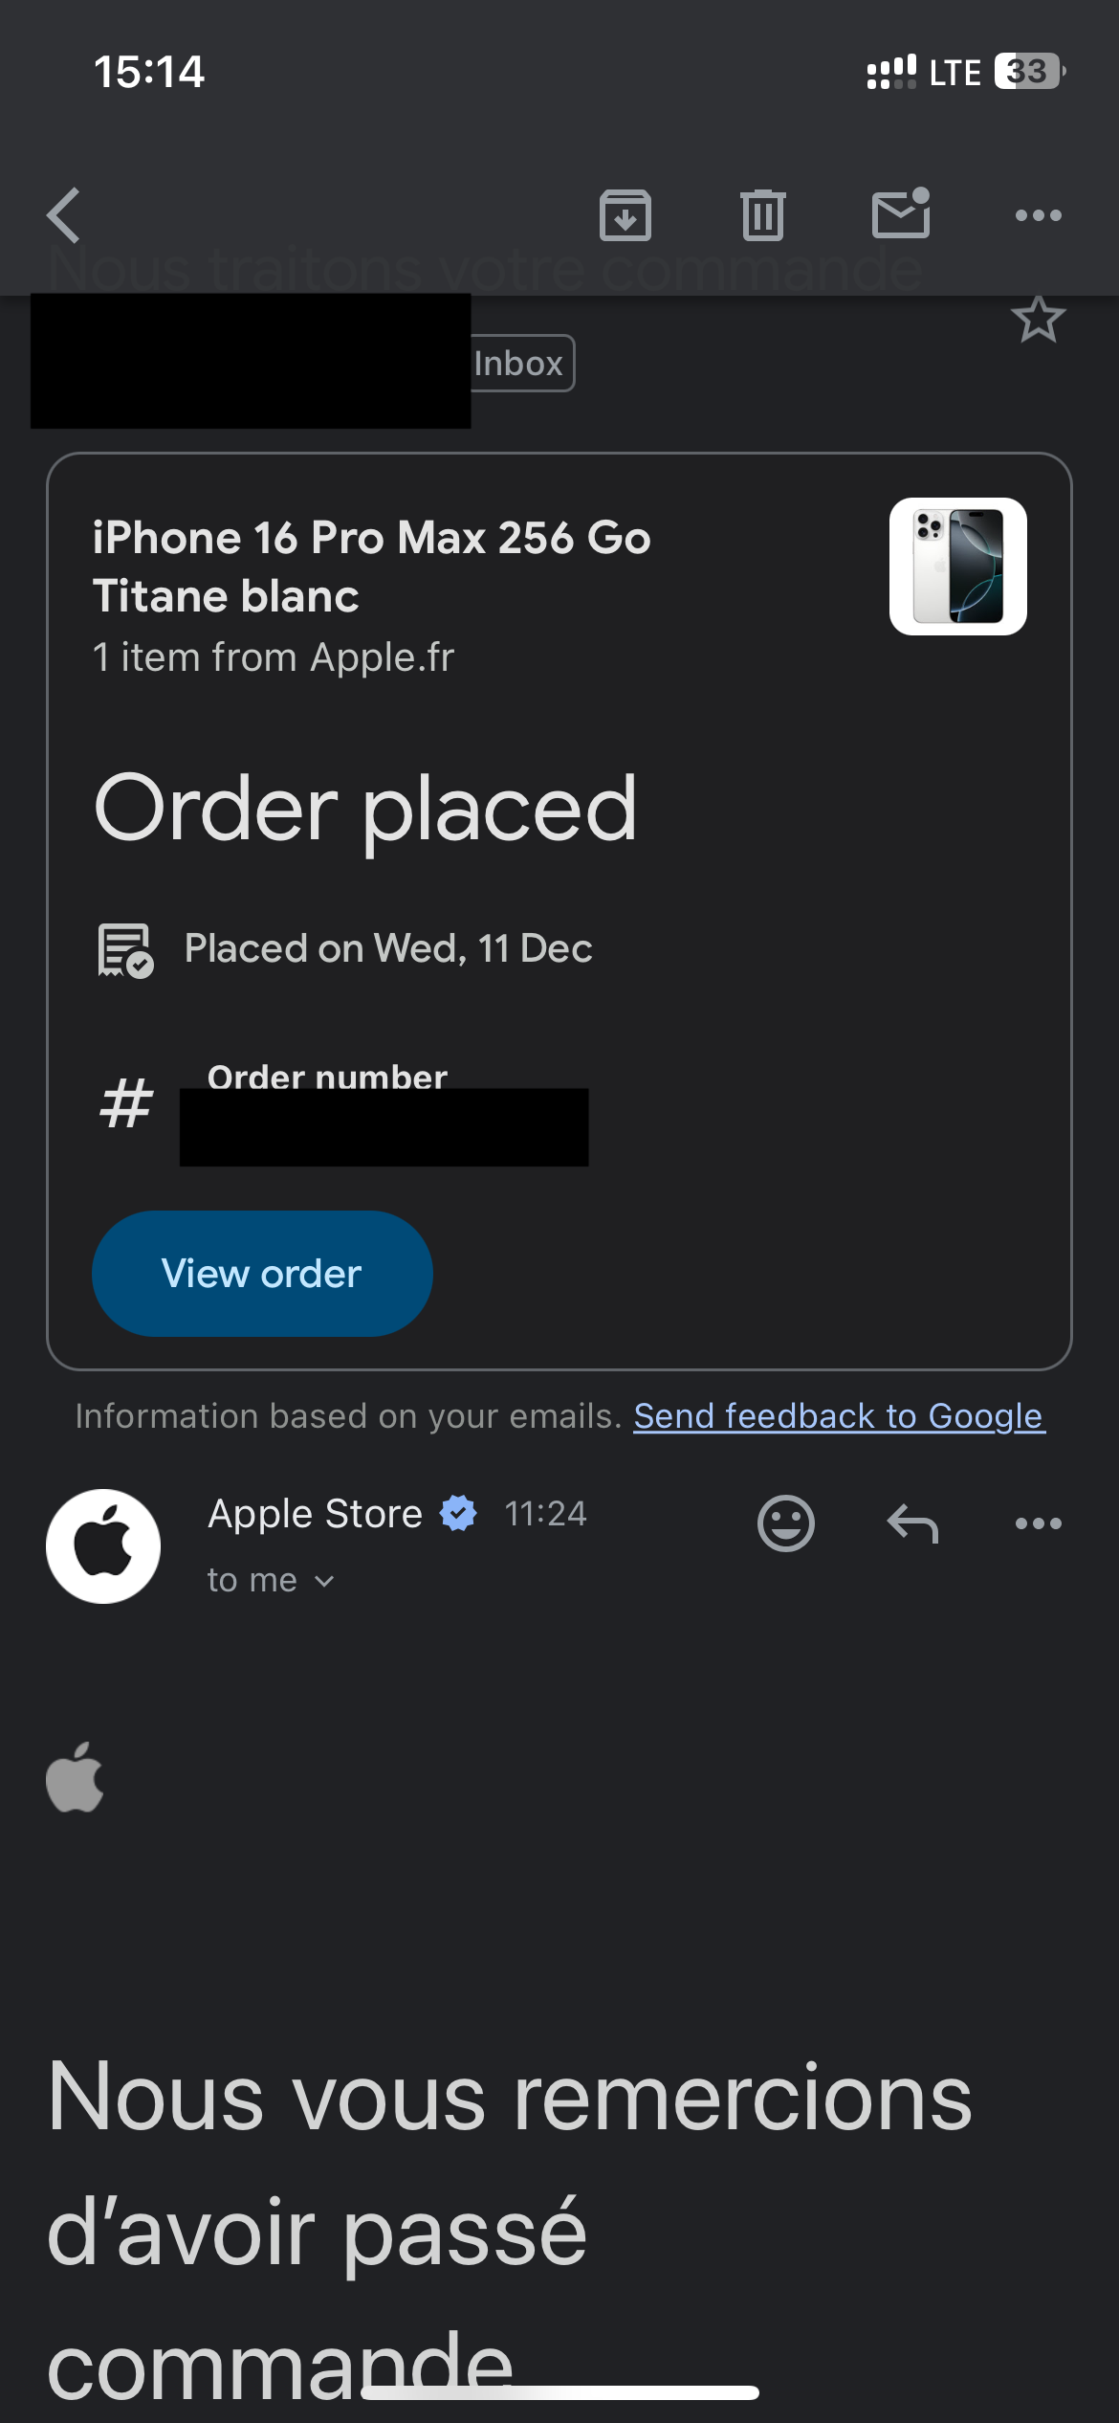Open the iPhone 16 Pro Max product thumbnail
The height and width of the screenshot is (2423, 1119).
click(x=957, y=567)
